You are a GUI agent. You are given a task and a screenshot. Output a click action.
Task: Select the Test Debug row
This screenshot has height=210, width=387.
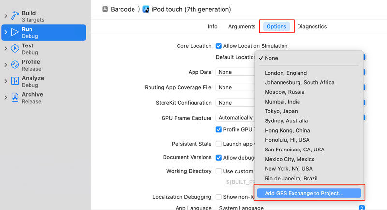tap(44, 48)
